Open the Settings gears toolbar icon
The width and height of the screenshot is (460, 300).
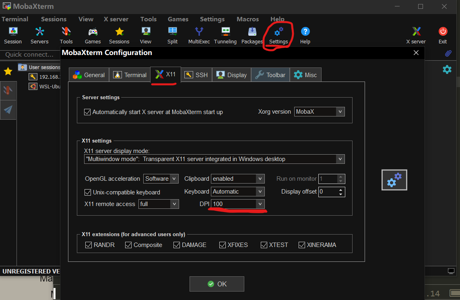tap(279, 35)
